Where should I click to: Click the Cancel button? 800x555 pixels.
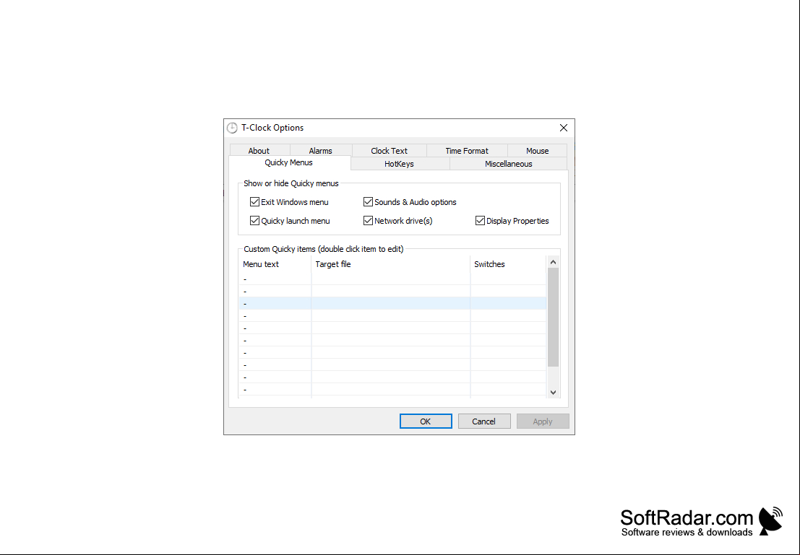(484, 421)
